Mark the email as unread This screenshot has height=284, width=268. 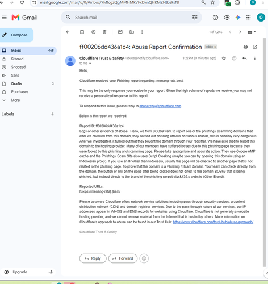coord(120,32)
